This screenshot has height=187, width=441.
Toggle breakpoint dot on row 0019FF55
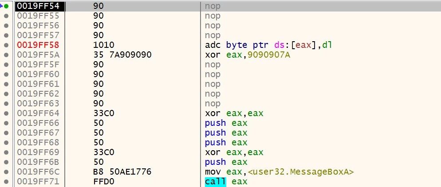(6, 16)
